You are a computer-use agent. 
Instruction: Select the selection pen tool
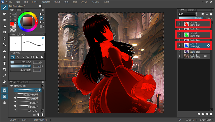[4, 51]
